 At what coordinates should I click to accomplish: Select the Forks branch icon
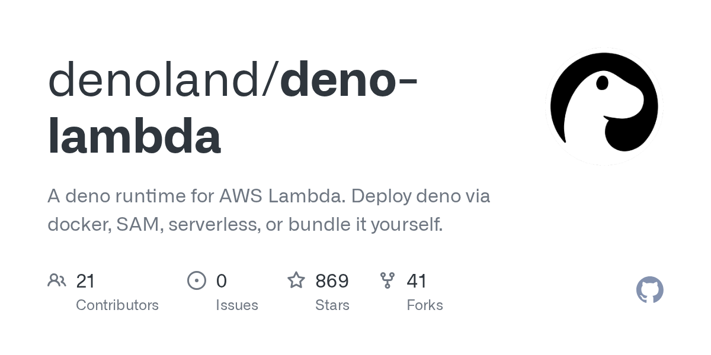[x=387, y=280]
